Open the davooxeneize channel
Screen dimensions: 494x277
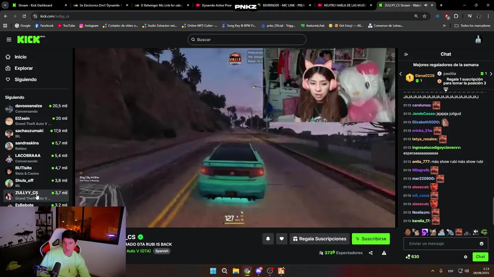[36, 108]
